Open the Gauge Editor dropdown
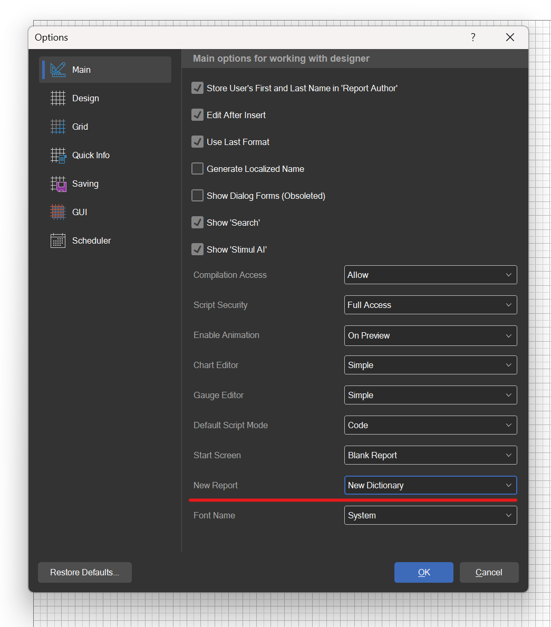 coord(431,395)
